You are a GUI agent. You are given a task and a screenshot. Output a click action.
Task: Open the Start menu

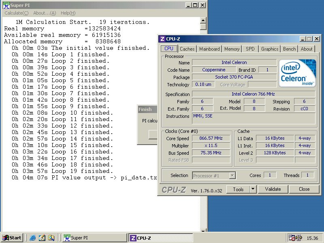pyautogui.click(x=12, y=238)
